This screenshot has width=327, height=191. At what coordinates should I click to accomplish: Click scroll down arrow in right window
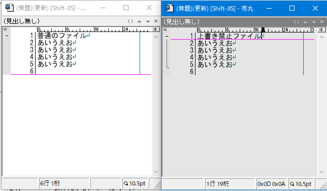(x=321, y=172)
